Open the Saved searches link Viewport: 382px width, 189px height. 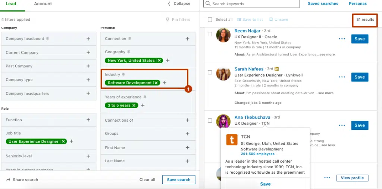pyautogui.click(x=323, y=4)
